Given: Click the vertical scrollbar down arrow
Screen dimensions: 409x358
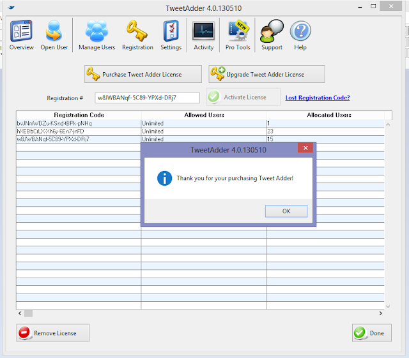Looking at the screenshot, I should (x=388, y=306).
